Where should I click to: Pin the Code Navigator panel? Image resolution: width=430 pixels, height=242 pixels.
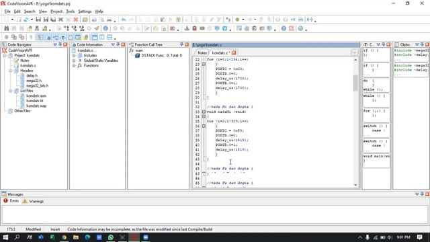tap(60, 44)
